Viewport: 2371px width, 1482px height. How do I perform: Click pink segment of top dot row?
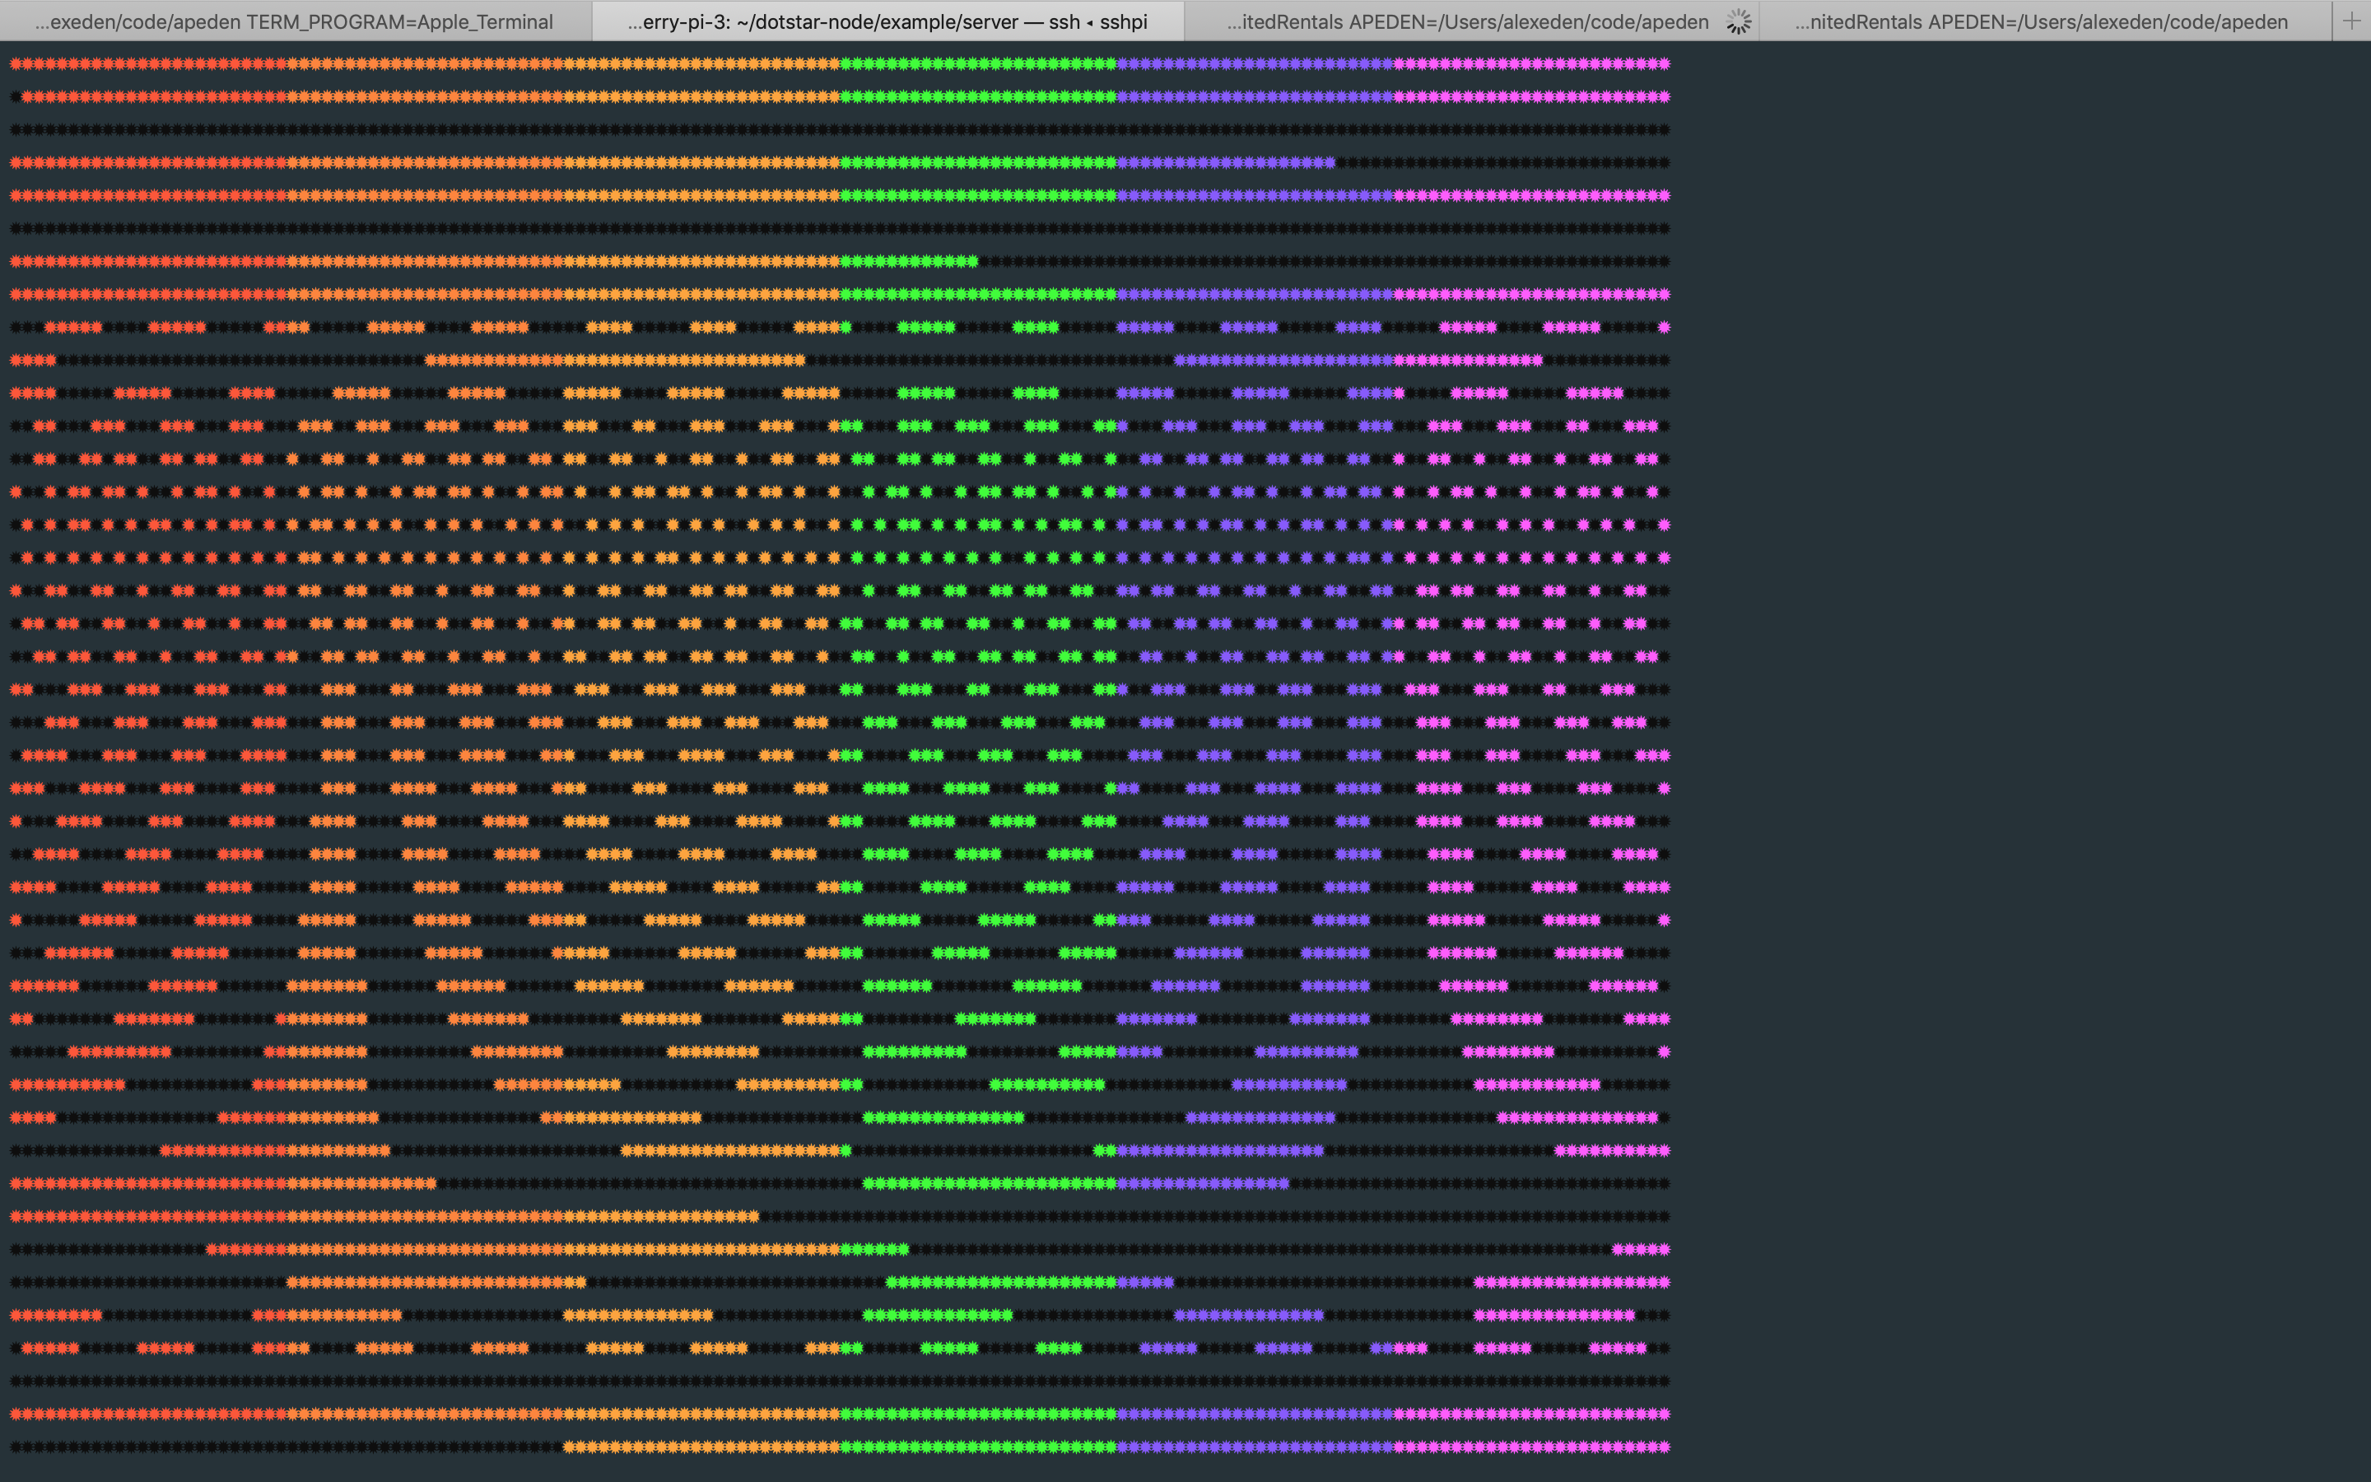(1530, 65)
